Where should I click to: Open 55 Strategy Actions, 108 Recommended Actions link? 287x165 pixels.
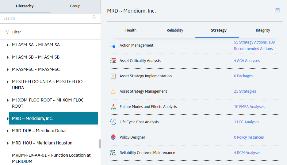coord(254,45)
